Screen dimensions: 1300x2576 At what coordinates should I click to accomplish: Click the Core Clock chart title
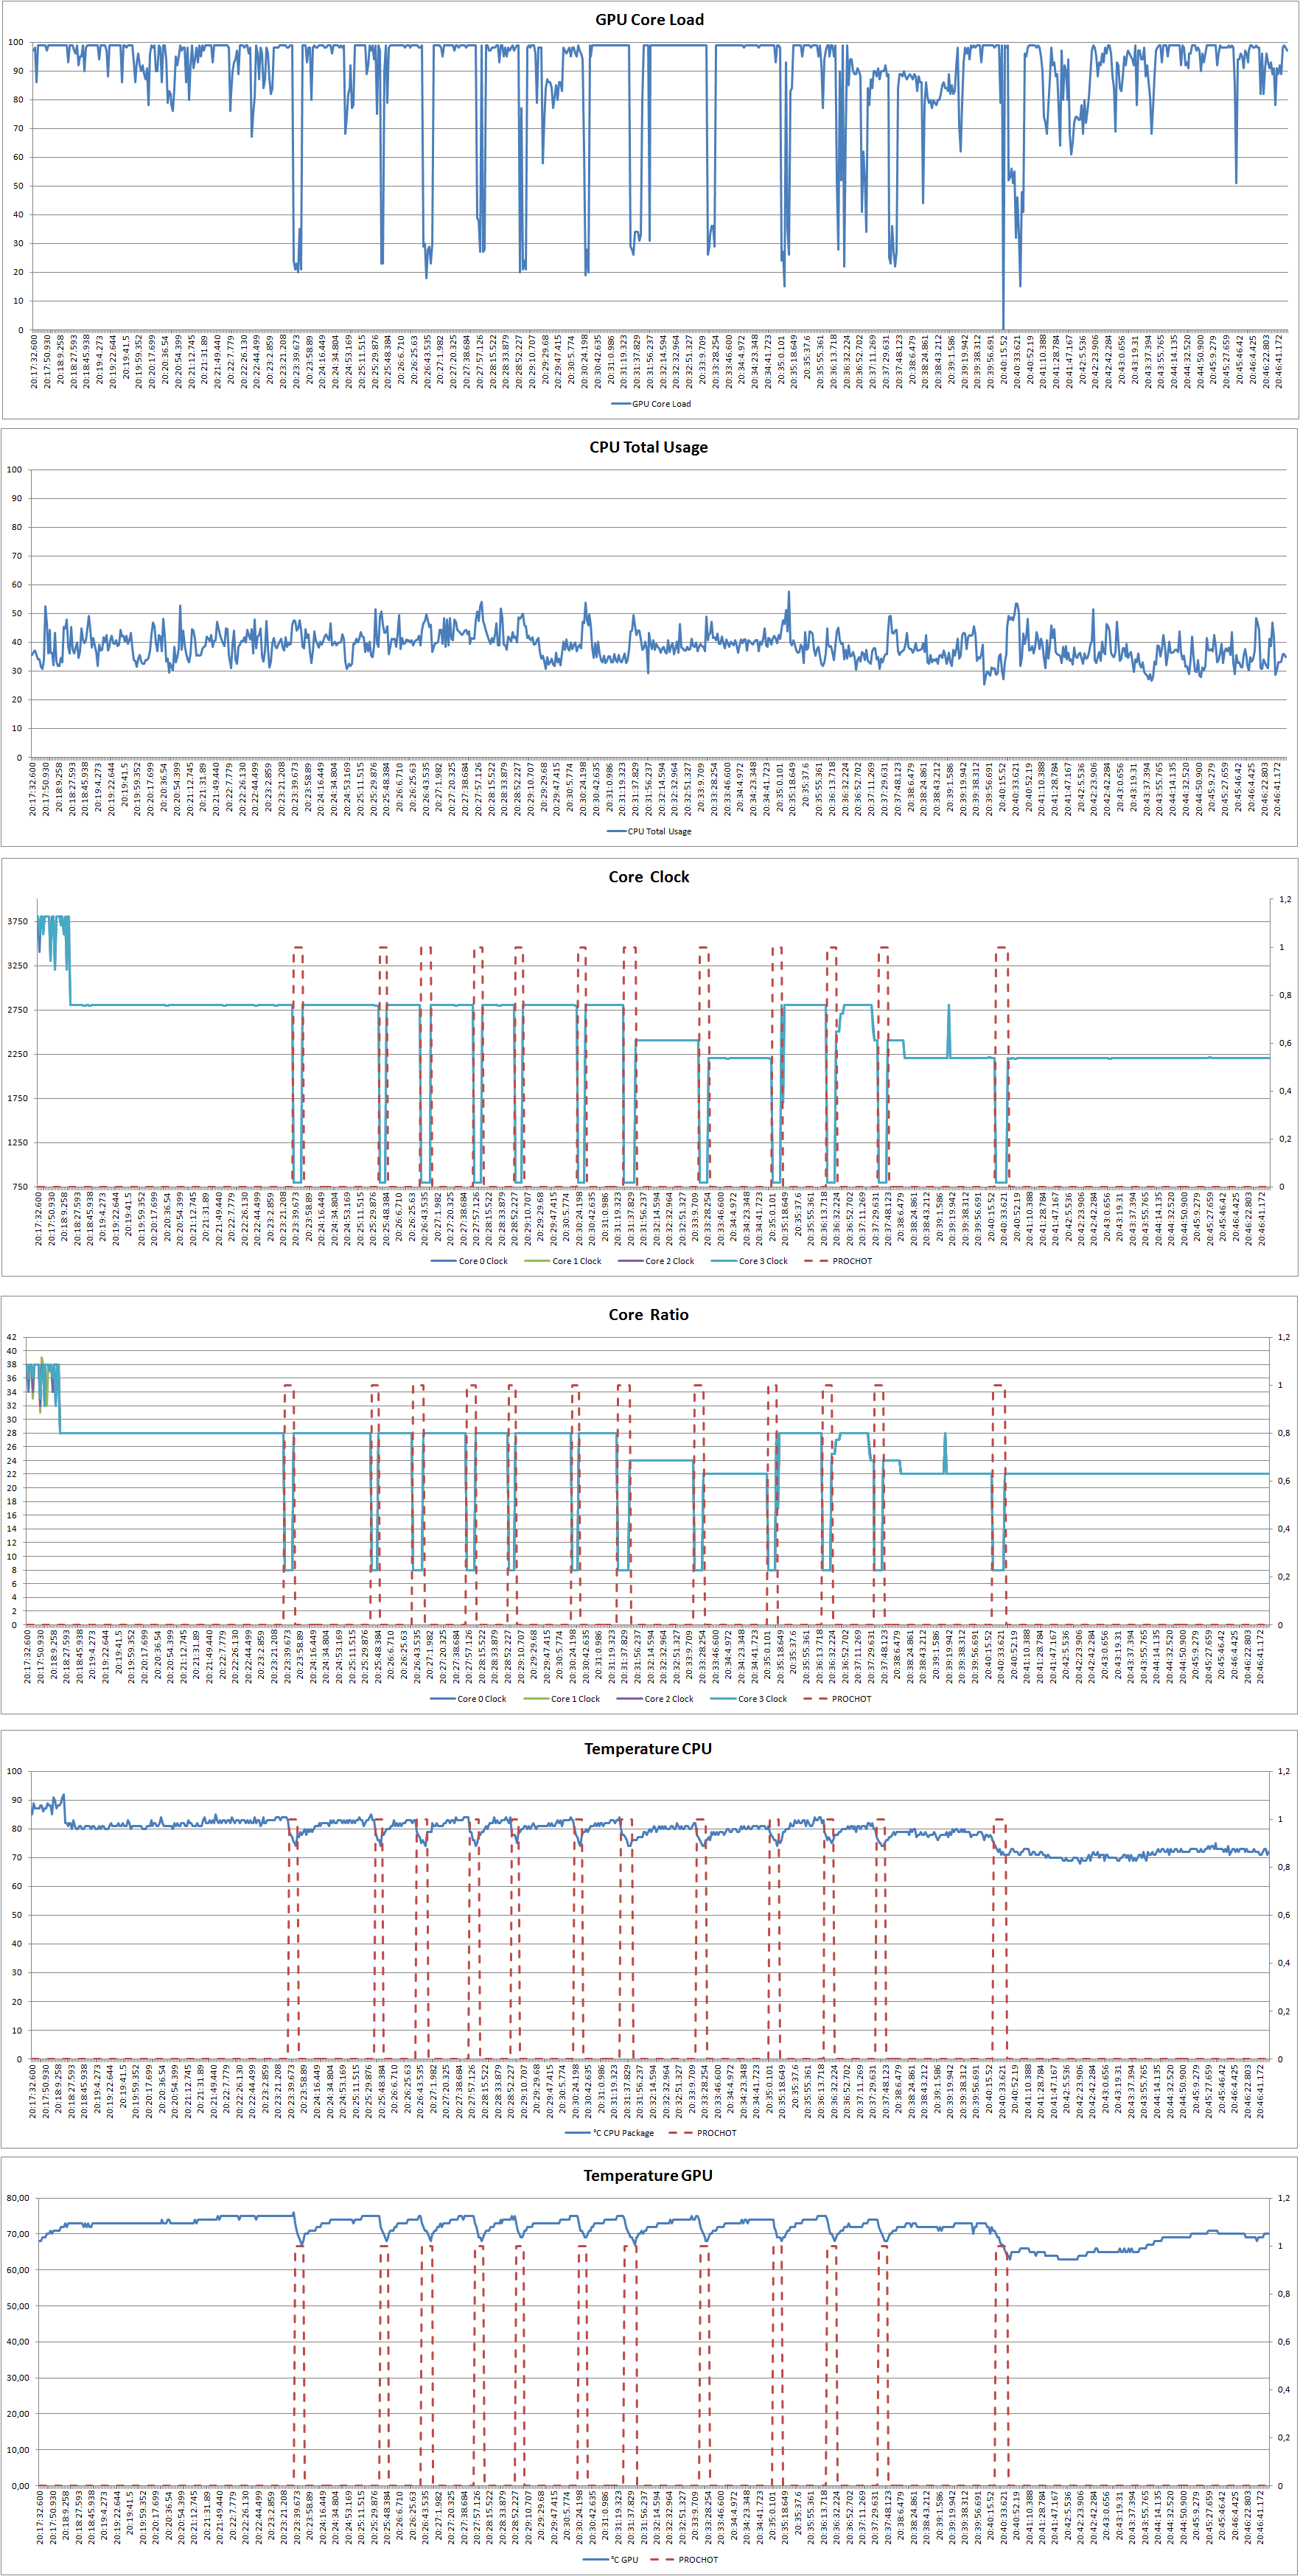tap(648, 876)
